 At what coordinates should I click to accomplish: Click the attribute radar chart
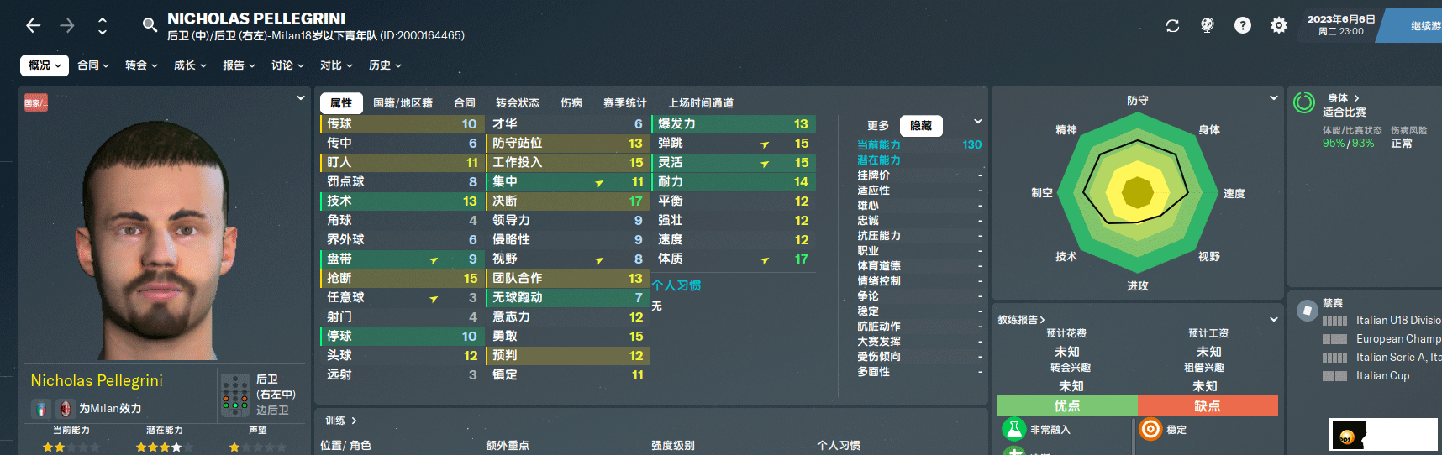coord(1137,192)
